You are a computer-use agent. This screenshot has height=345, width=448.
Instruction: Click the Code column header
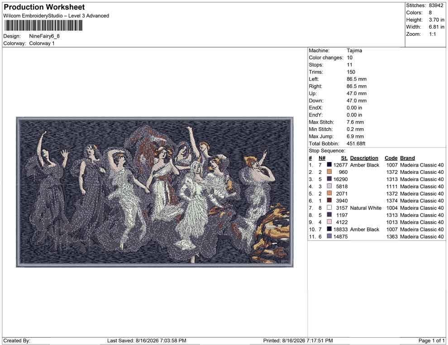(x=391, y=158)
